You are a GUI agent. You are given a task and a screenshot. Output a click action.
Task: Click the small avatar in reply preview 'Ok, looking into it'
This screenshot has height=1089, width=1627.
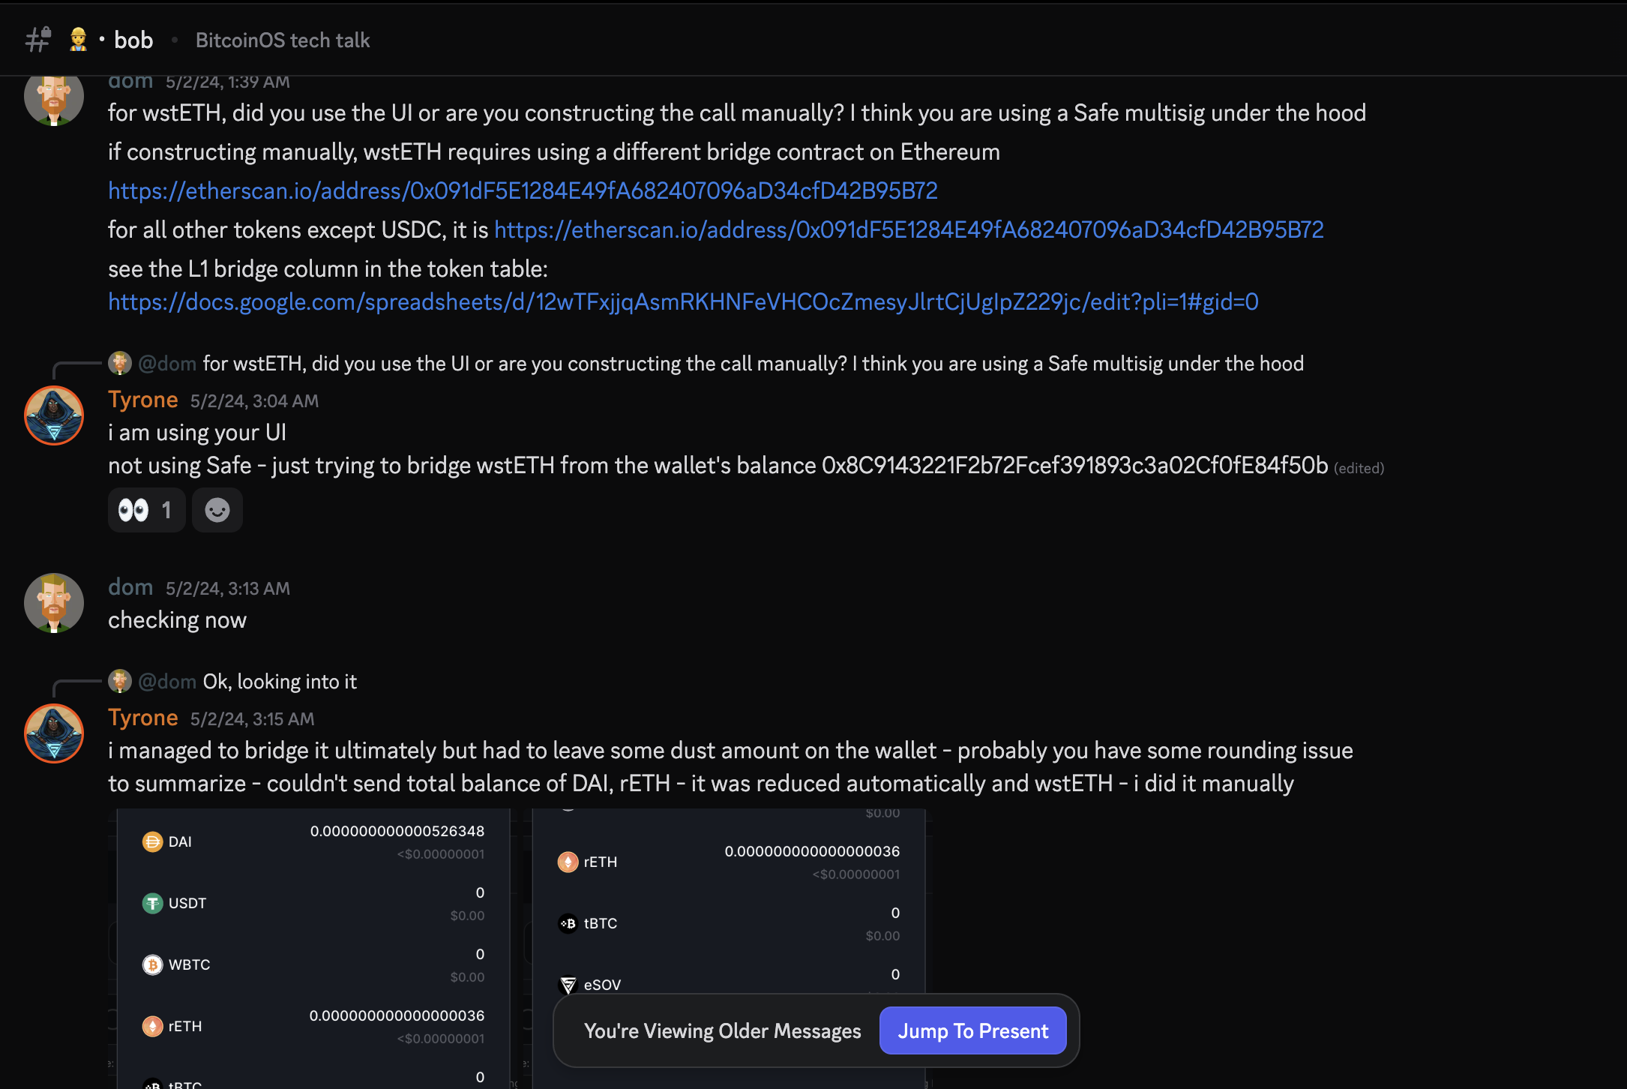(120, 681)
